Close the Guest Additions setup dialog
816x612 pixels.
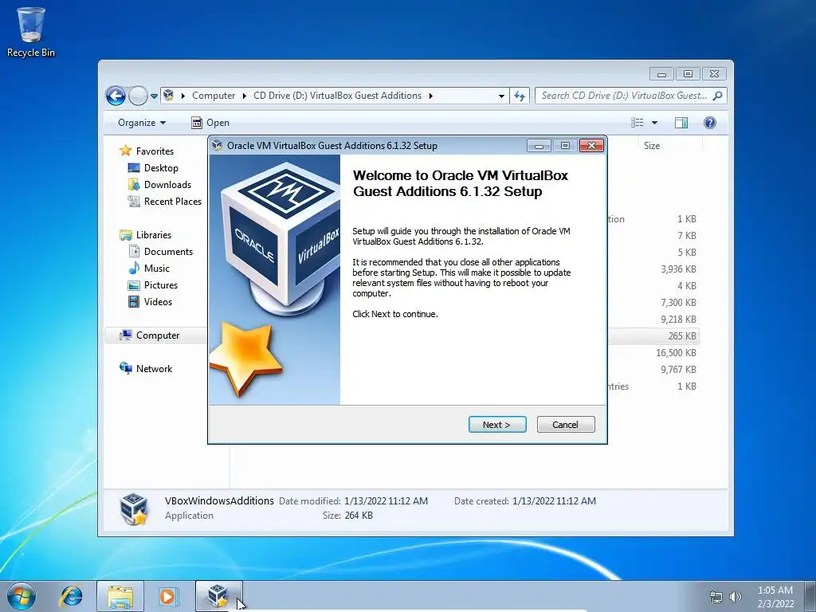click(x=591, y=146)
